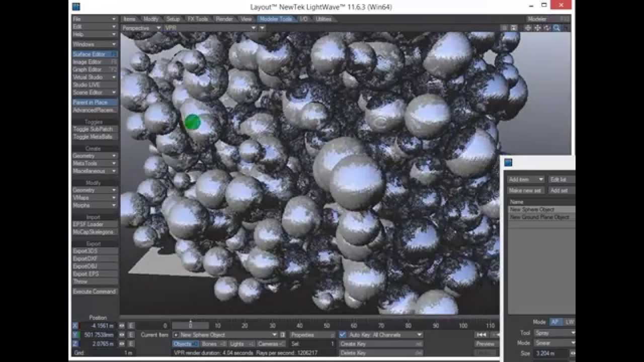Click MoCapSkelegons import button

pos(95,232)
